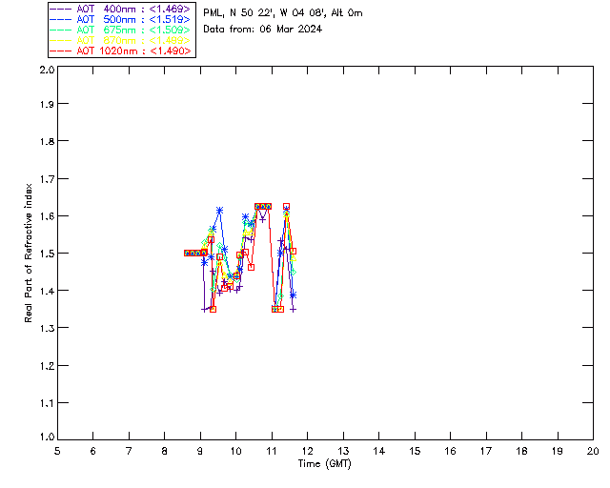
Task: Click the 1.9 y-axis tick label
Action: (x=47, y=104)
